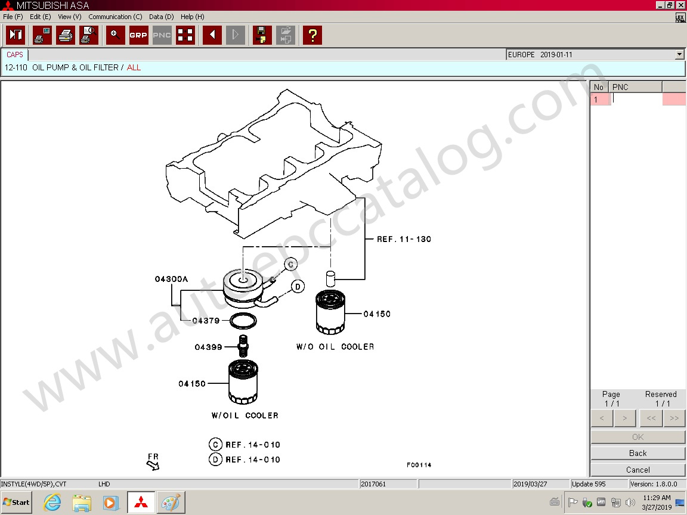The width and height of the screenshot is (687, 515).
Task: Select part label 04300A in the diagram
Action: 171,279
